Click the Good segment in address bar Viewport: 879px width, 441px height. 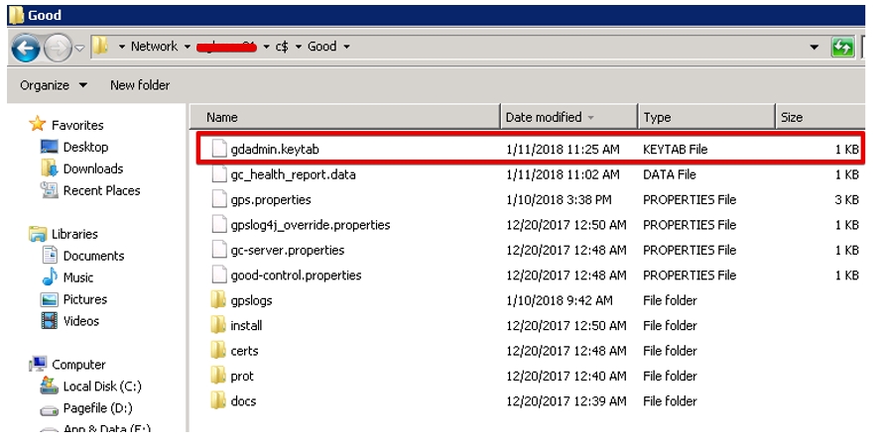point(321,47)
